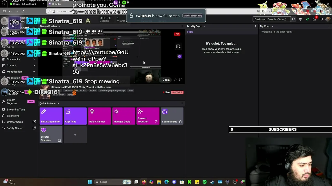This screenshot has height=186, width=332.
Task: Open Quick Actions panel options menu
Action: (x=182, y=104)
